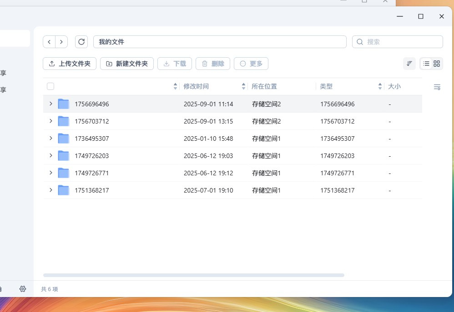
Task: Click date 2025-07-01 19:10
Action: tap(208, 191)
